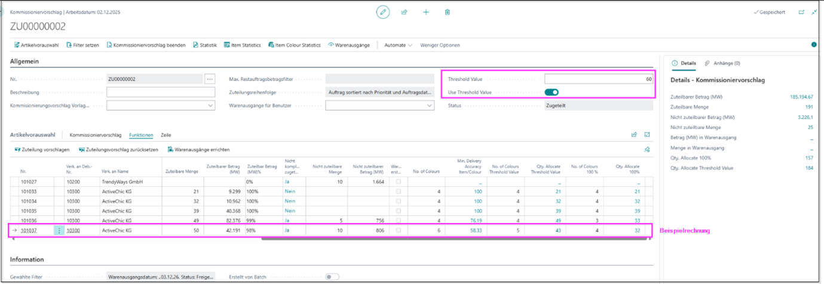Click the plus icon to create new

coord(426,12)
